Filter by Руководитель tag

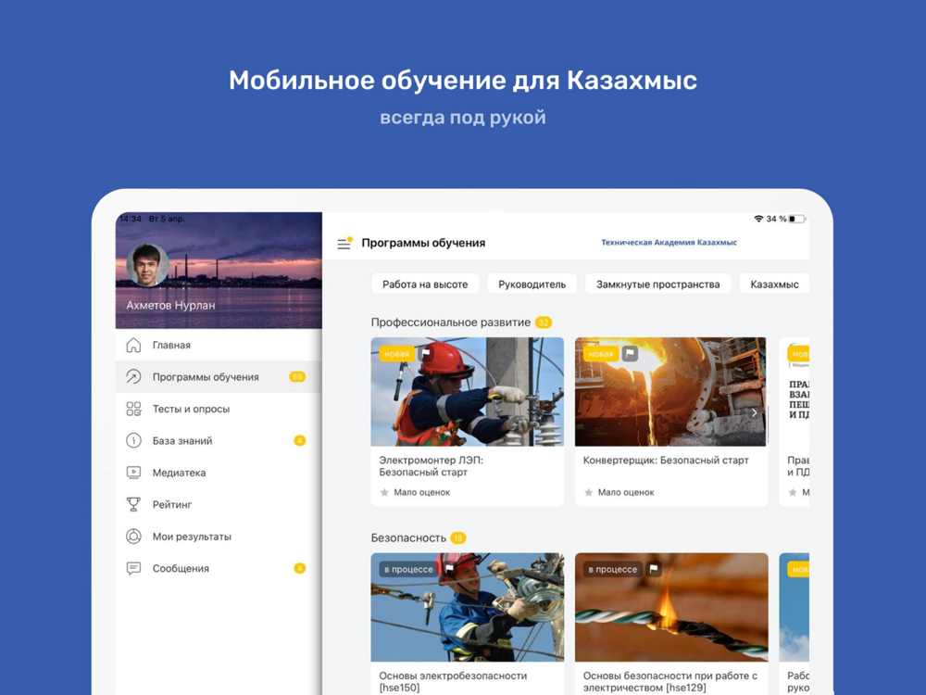point(532,284)
